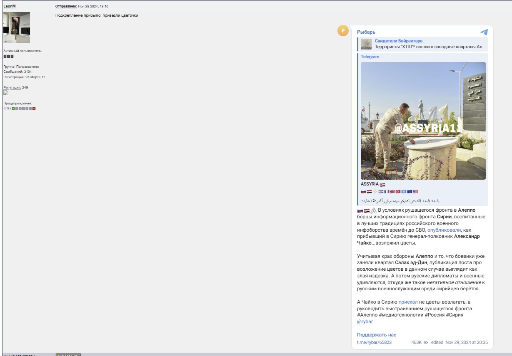Click the green warning decrease square
512x356 pixels.
13,109
